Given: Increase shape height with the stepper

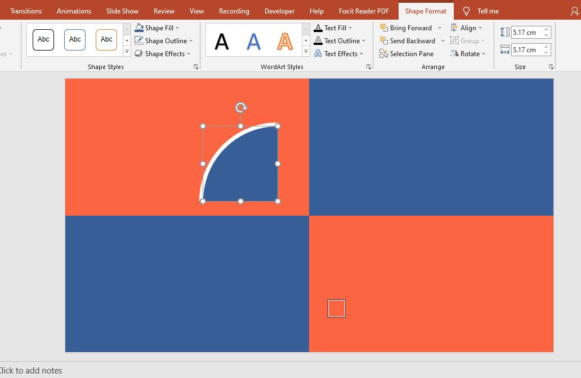Looking at the screenshot, I should [546, 29].
